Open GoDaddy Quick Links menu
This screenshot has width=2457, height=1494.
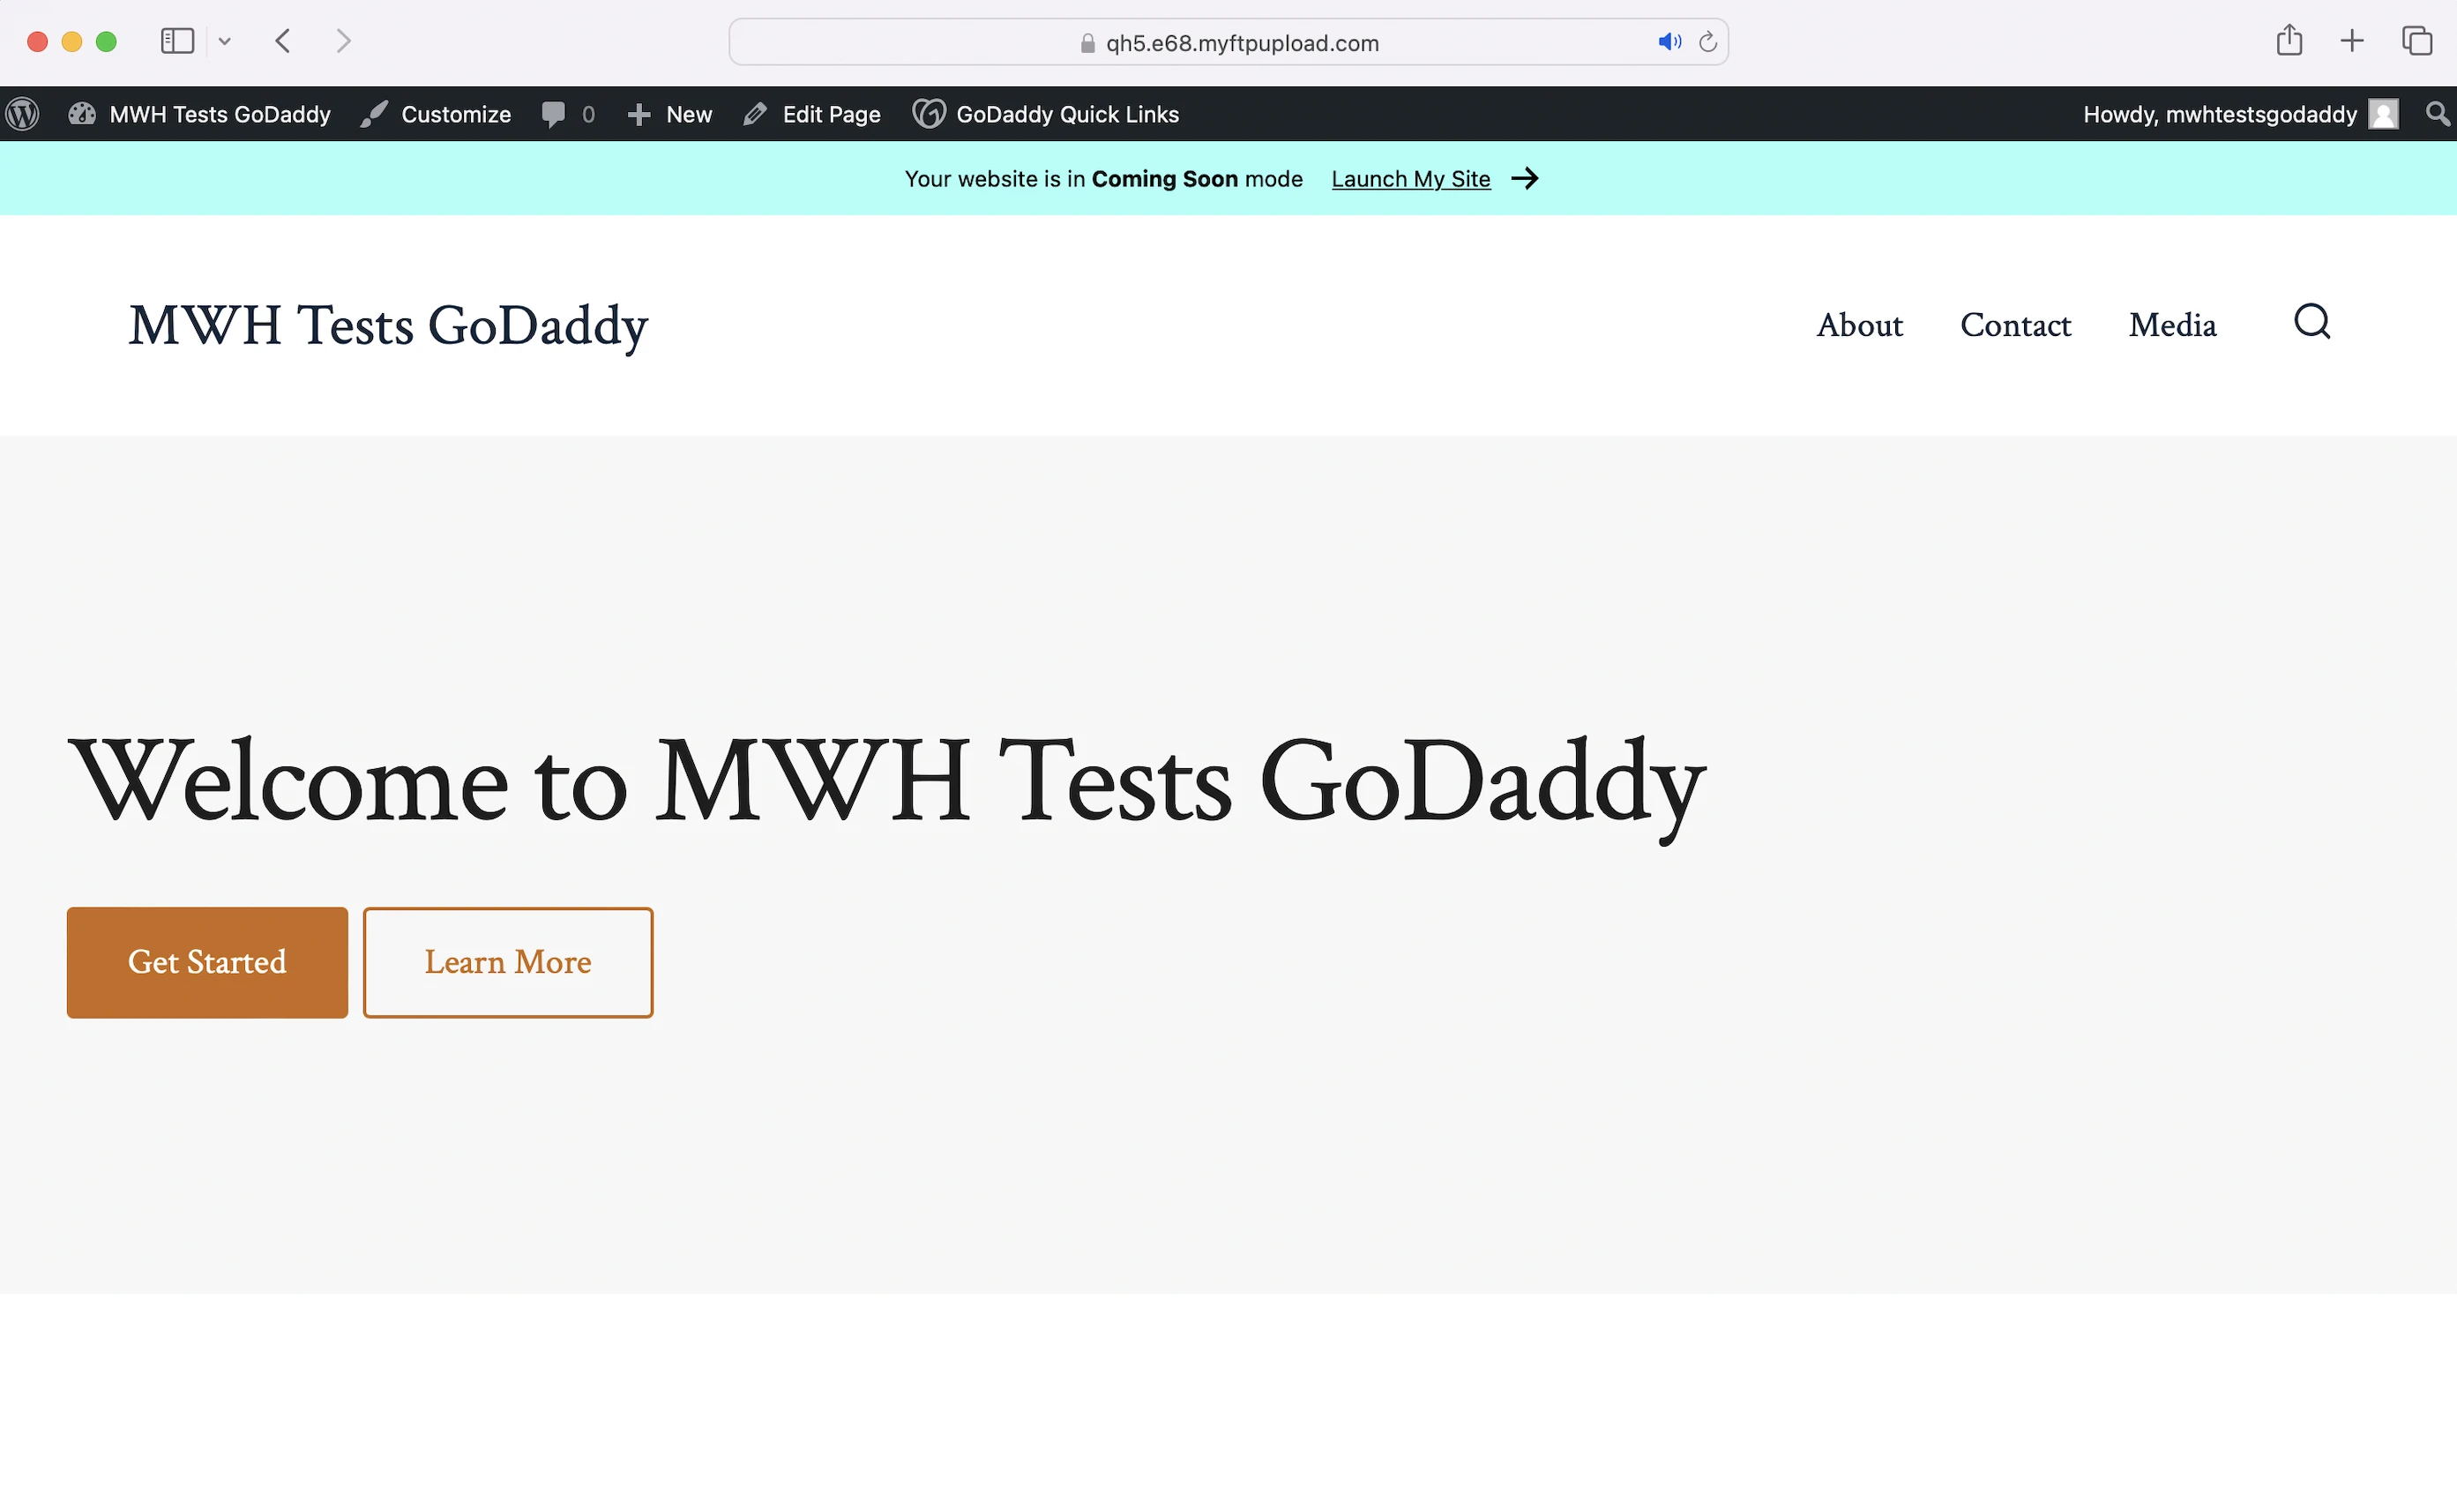[x=1046, y=114]
